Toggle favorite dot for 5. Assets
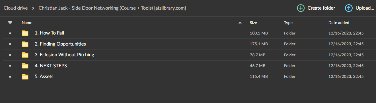 (10, 77)
